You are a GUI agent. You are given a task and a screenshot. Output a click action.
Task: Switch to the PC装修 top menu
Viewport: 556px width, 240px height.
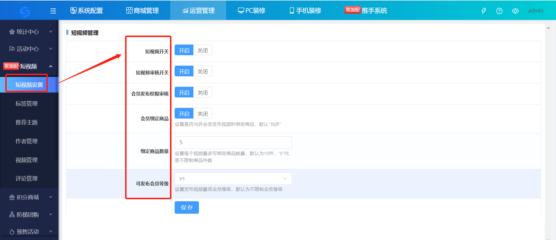pyautogui.click(x=252, y=11)
